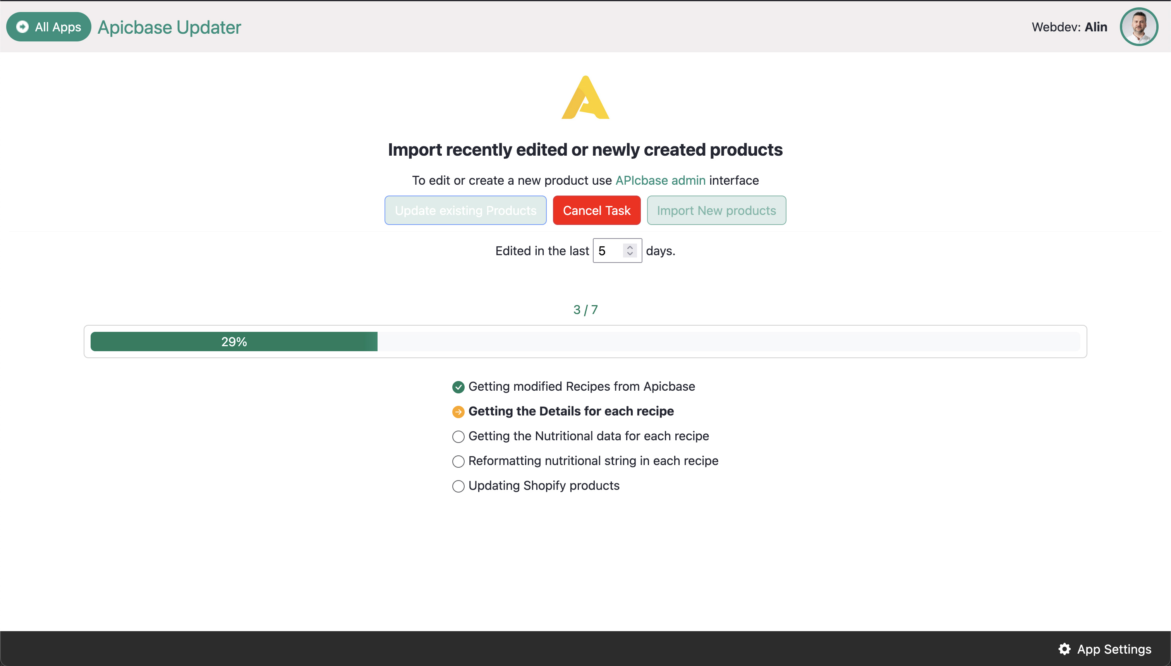Select the Updating Shopify products circle

click(458, 486)
